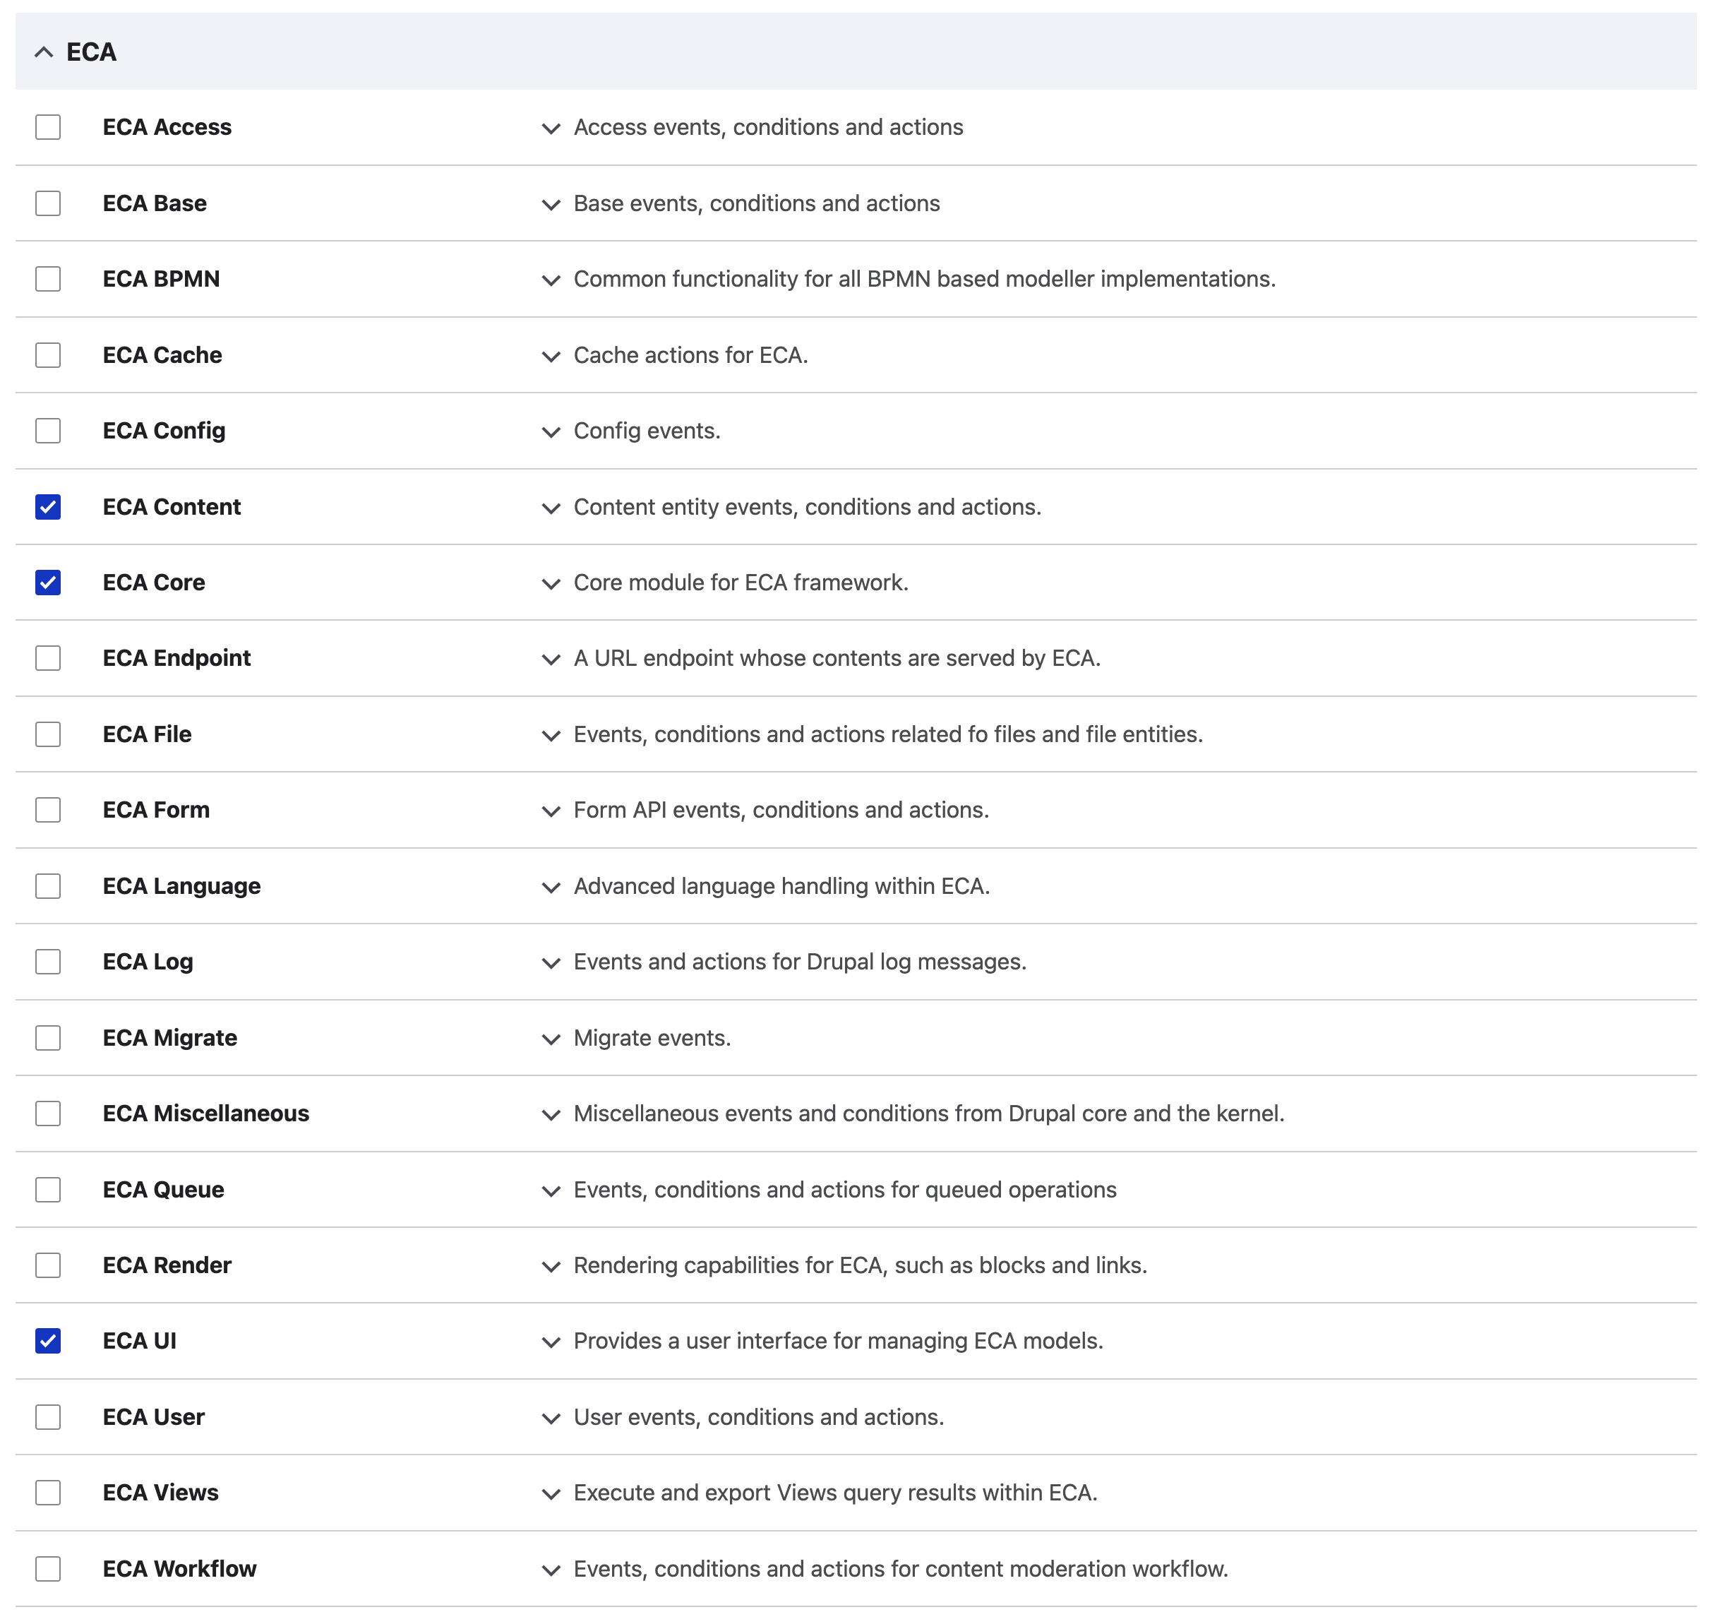This screenshot has width=1714, height=1624.
Task: Enable the ECA Endpoint checkbox
Action: click(47, 658)
